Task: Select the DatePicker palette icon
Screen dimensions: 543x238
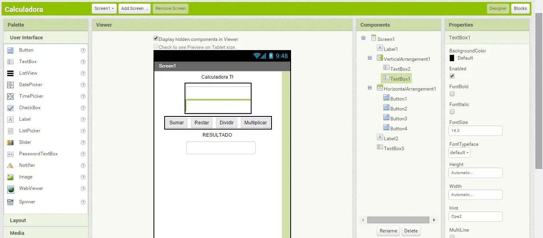Action: [x=11, y=85]
